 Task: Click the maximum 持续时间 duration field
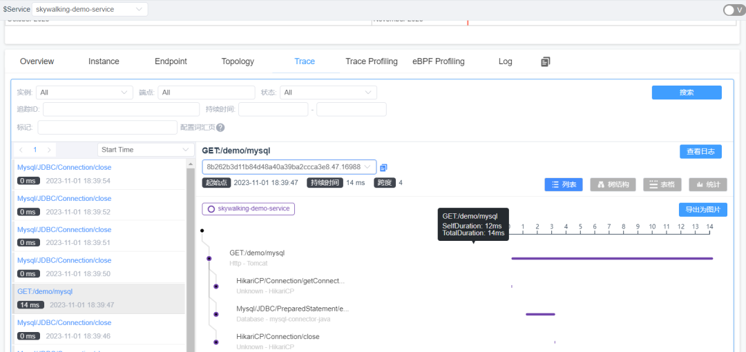(352, 110)
